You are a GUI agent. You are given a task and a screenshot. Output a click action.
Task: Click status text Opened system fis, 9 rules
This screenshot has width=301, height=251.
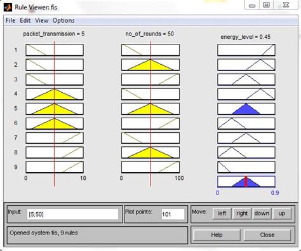44,233
